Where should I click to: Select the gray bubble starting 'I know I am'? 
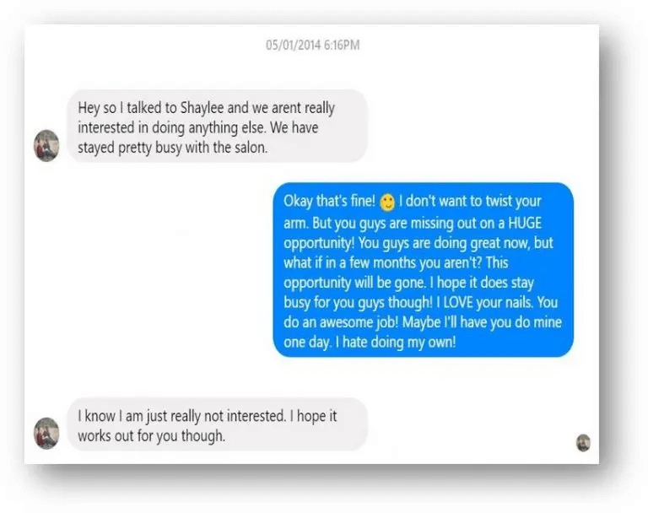pos(218,424)
